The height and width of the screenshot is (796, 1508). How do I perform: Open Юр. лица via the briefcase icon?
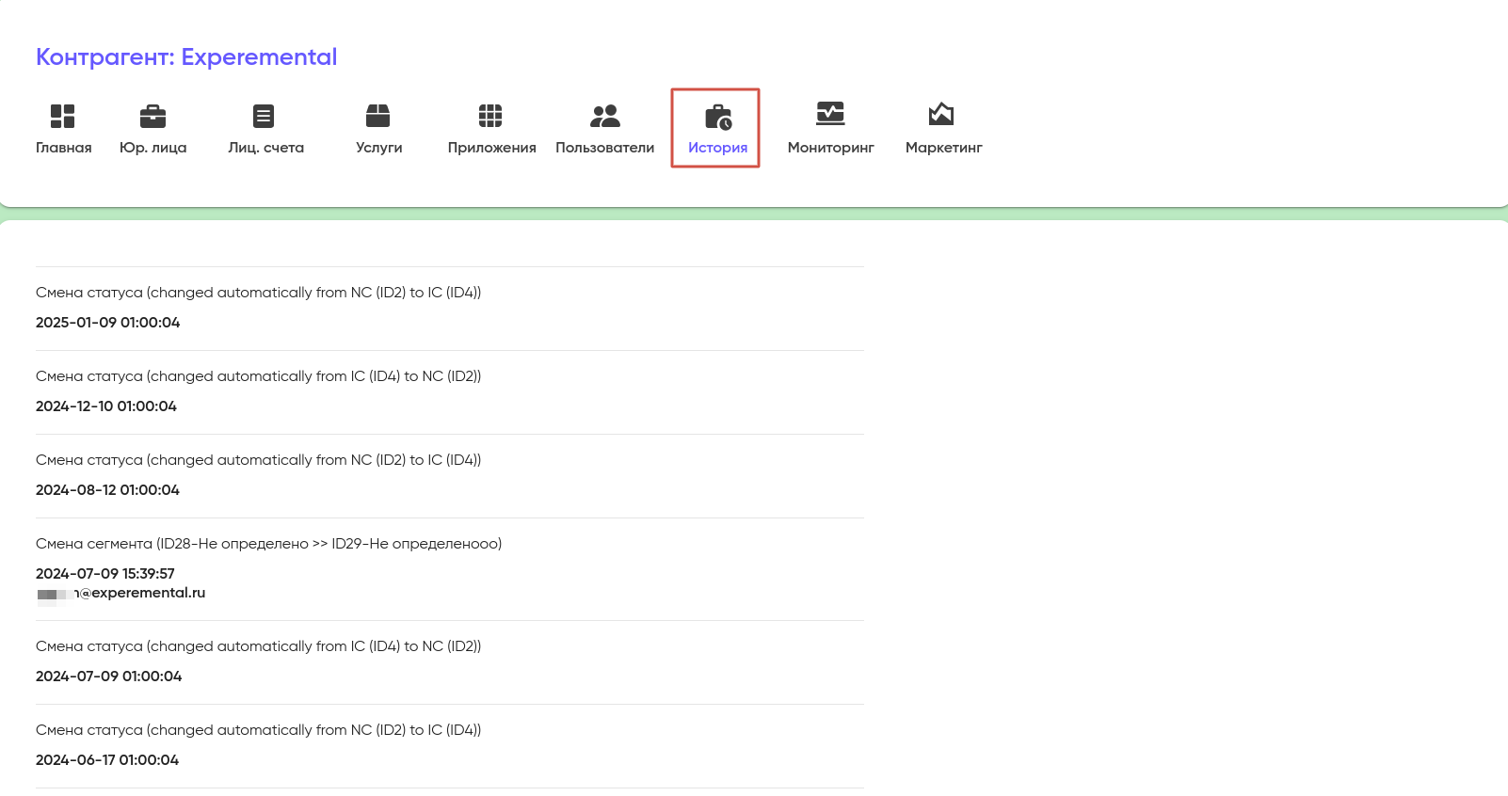152,116
